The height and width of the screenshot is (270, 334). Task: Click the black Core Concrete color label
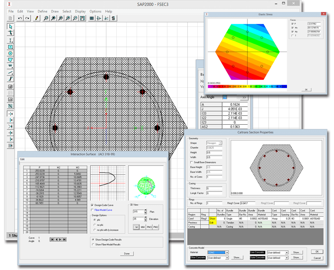257,253
